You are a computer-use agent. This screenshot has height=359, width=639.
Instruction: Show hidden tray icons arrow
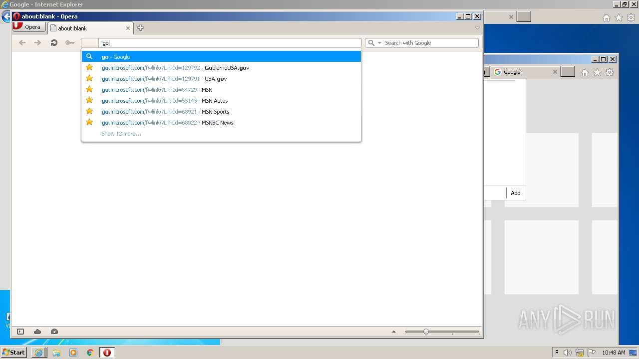tap(557, 352)
